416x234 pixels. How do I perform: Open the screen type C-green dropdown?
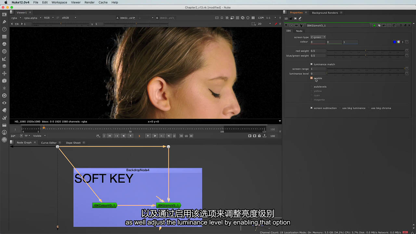318,37
